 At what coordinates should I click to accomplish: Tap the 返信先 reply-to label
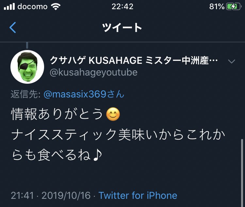coord(26,94)
